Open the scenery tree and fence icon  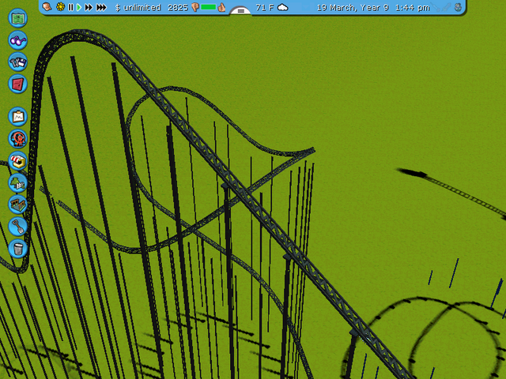17,182
